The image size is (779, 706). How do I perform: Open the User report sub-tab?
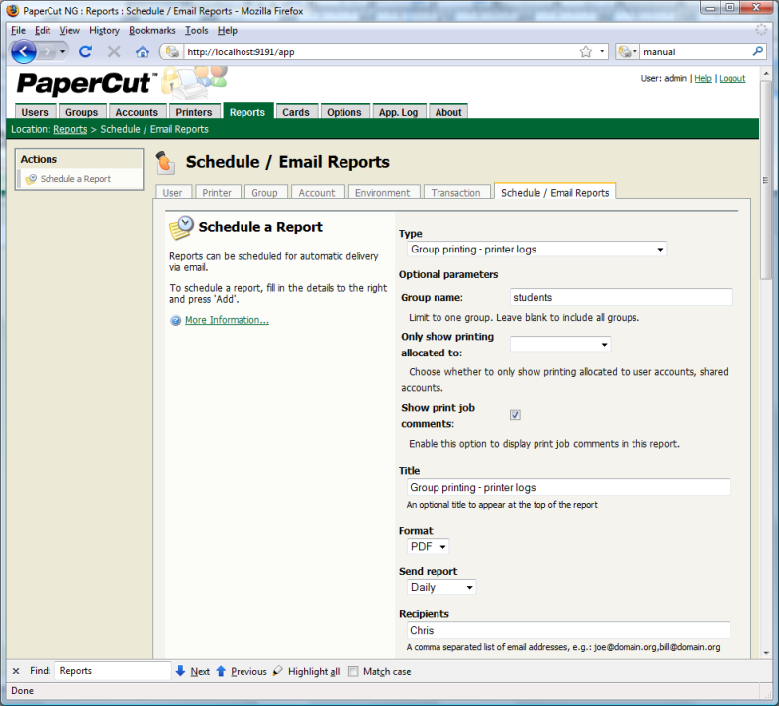click(x=172, y=193)
